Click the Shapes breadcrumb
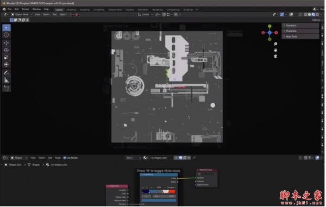This screenshot has height=207, width=326. [36, 165]
